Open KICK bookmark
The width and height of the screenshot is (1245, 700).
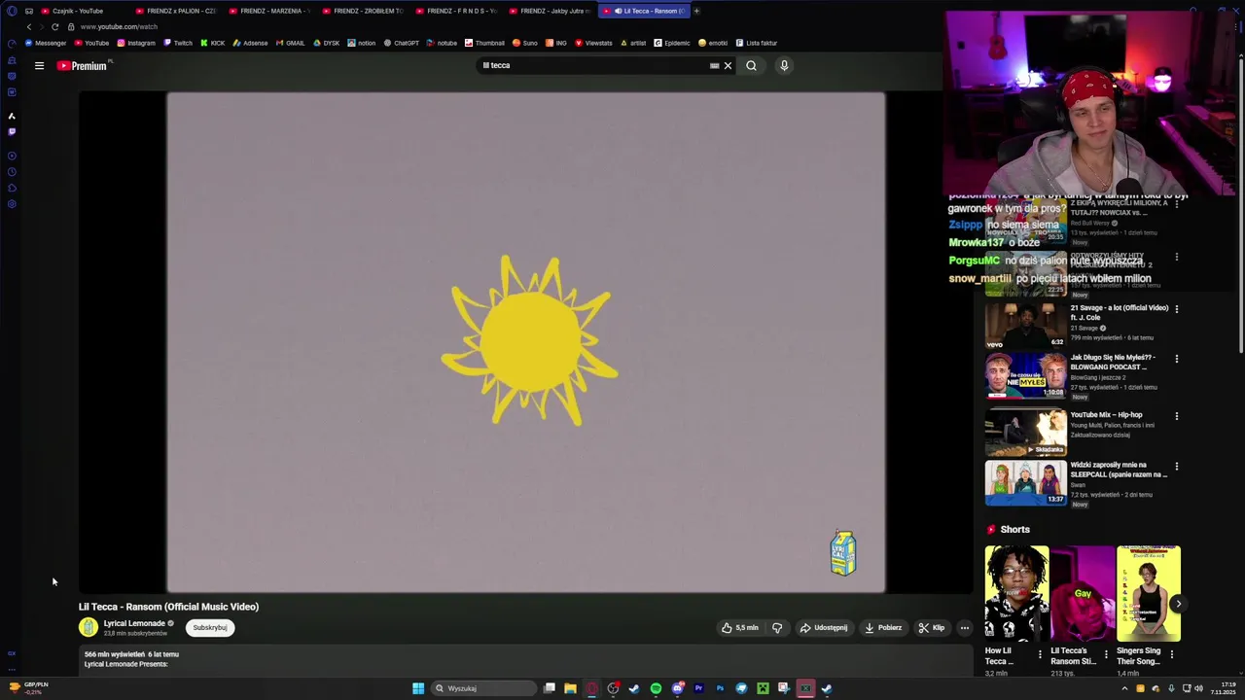[212, 43]
